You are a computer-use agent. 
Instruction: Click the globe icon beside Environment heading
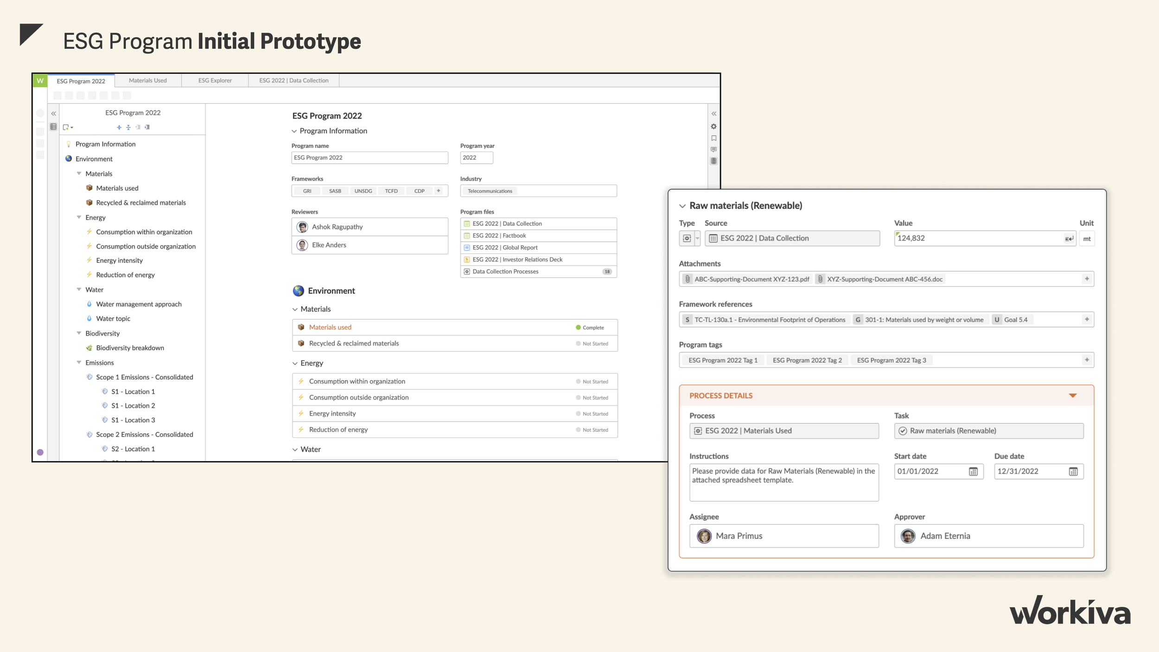299,291
